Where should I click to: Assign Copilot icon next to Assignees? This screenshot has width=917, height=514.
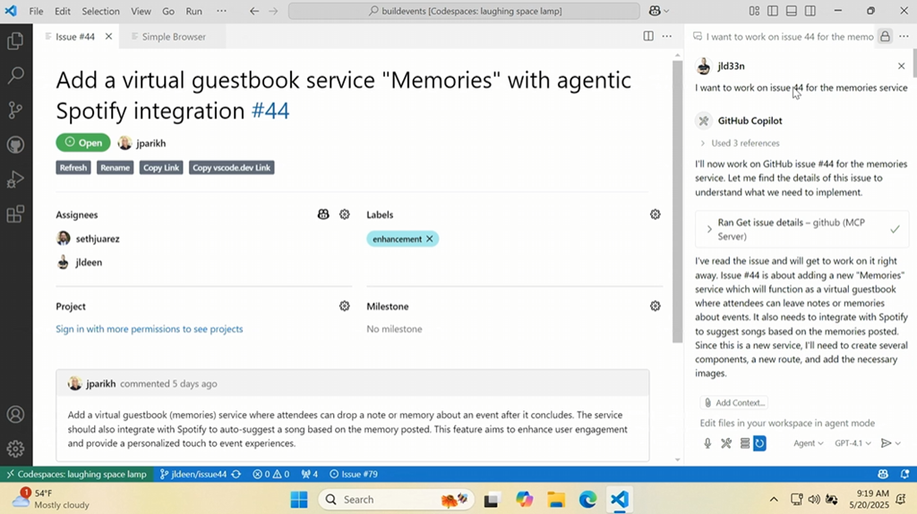[323, 215]
